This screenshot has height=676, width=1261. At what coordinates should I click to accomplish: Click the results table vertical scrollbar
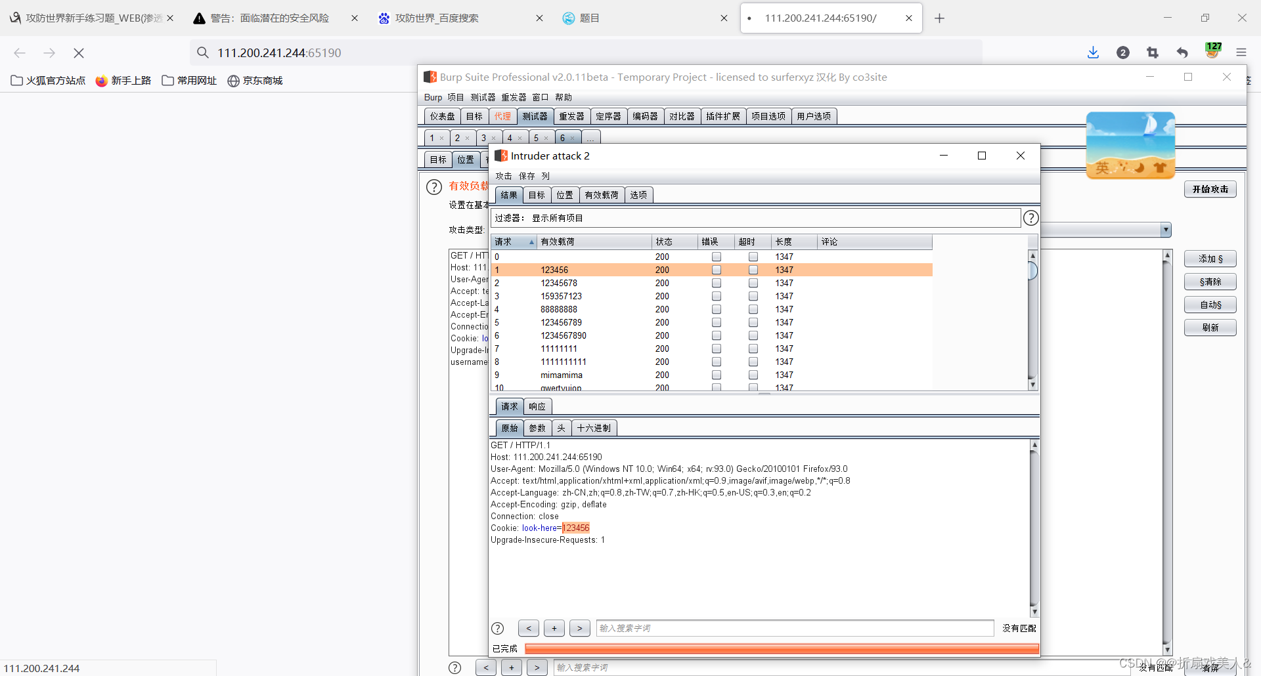click(x=1032, y=320)
